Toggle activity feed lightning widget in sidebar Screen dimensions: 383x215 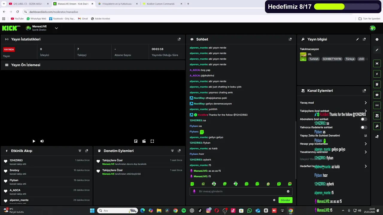(x=377, y=74)
